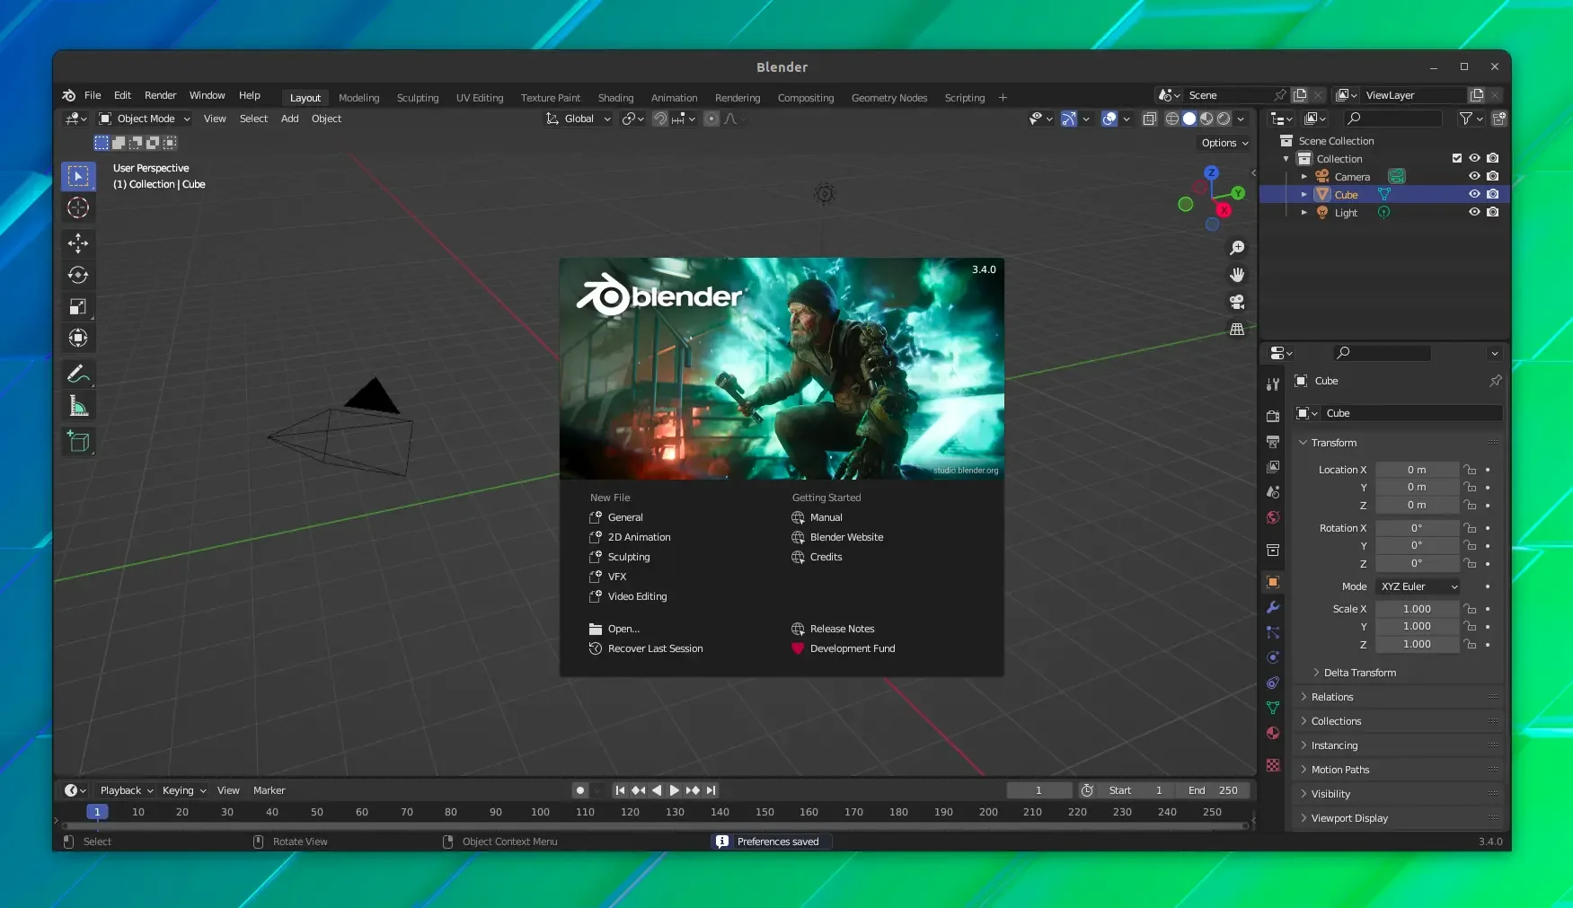Toggle camera view icon in viewport
This screenshot has height=908, width=1573.
[1237, 302]
